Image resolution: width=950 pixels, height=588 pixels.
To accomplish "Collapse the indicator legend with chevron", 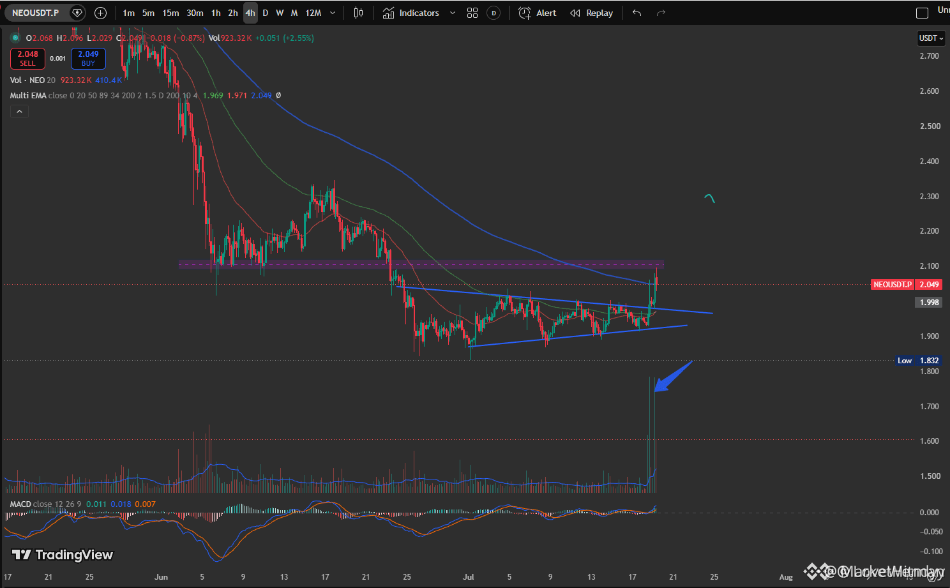I will pos(19,112).
